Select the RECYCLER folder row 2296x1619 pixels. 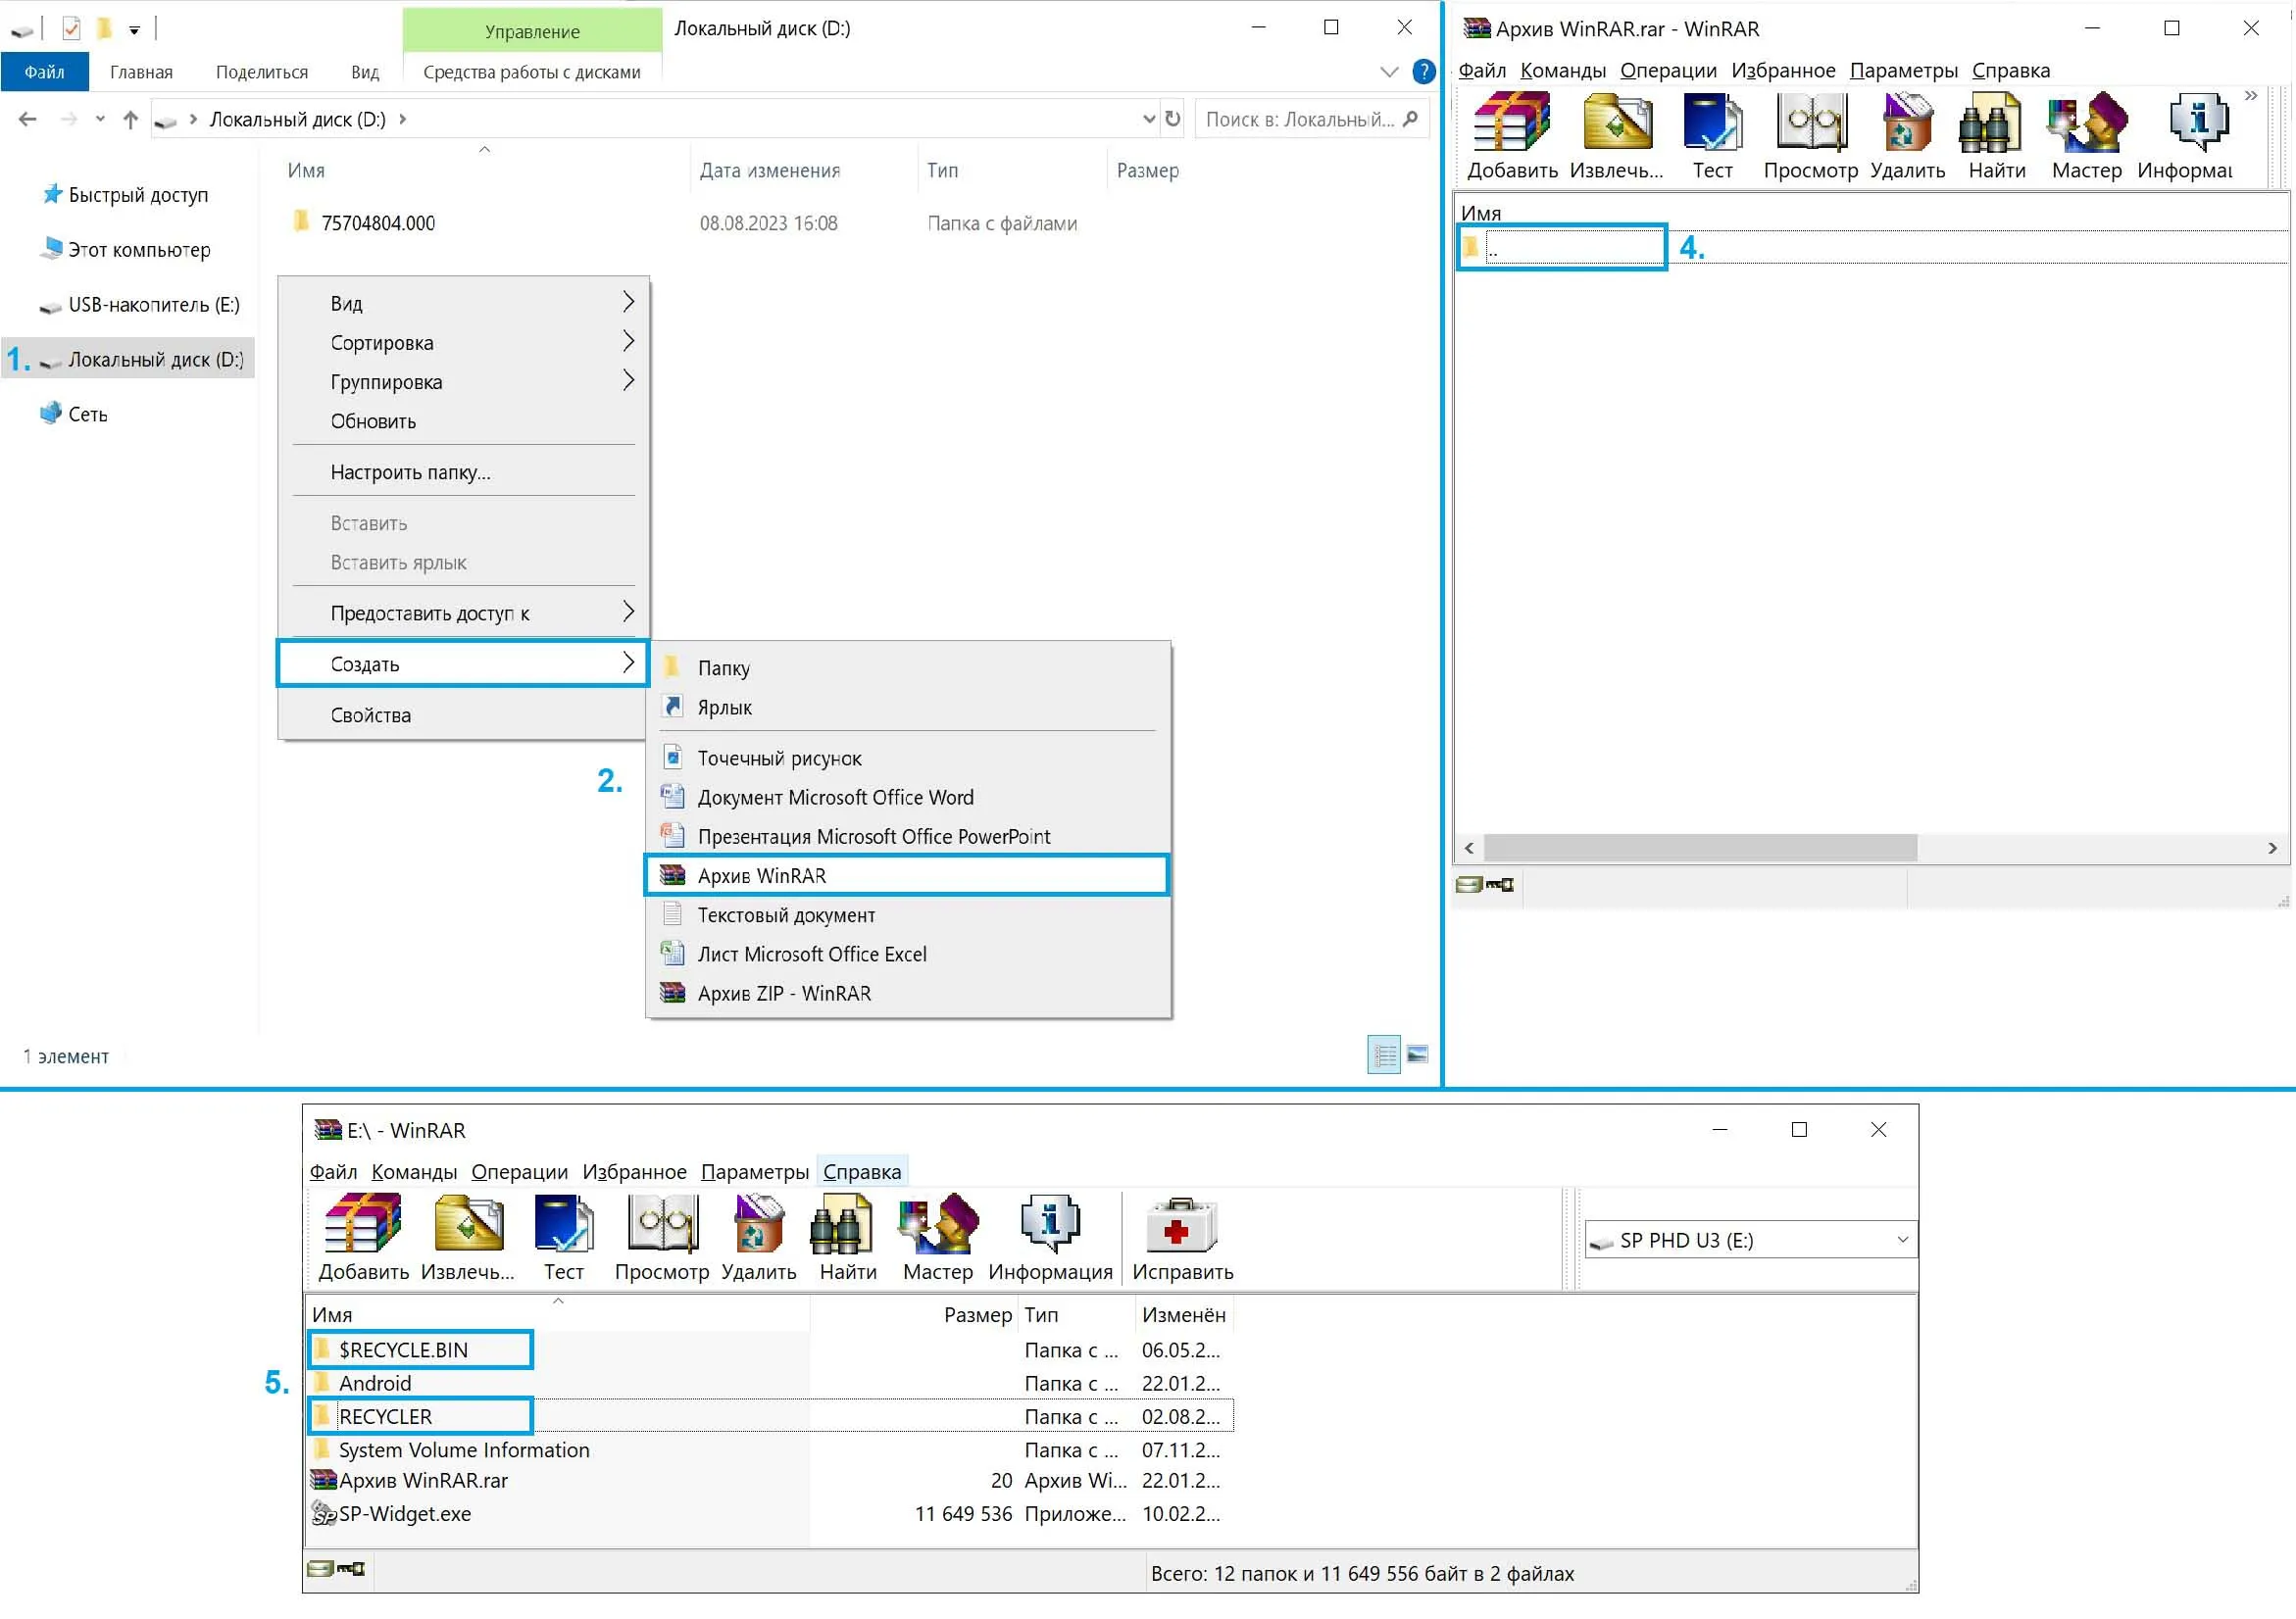click(770, 1415)
